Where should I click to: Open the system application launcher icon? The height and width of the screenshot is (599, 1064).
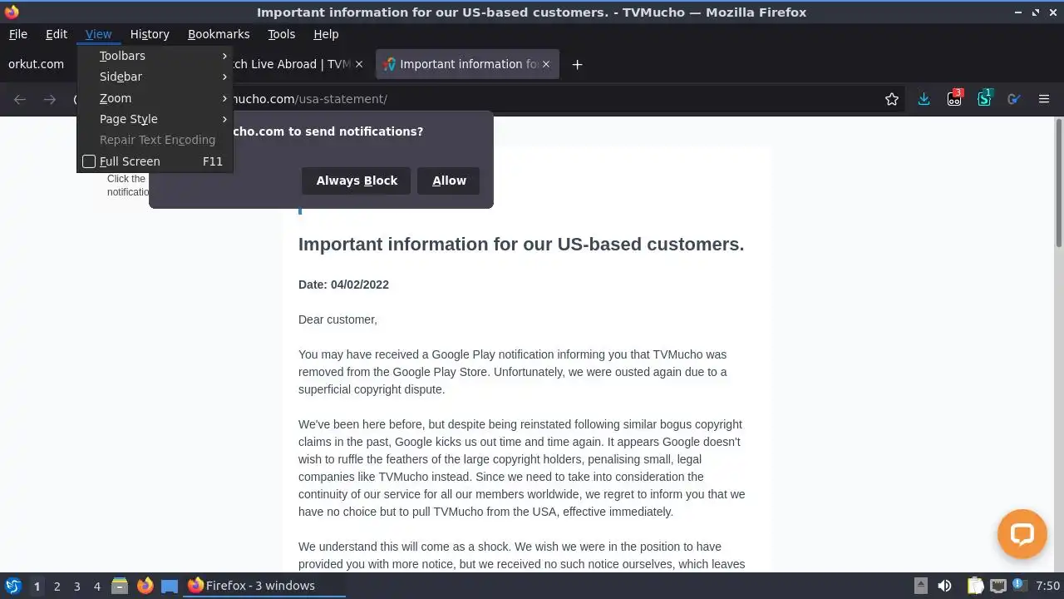(x=12, y=586)
